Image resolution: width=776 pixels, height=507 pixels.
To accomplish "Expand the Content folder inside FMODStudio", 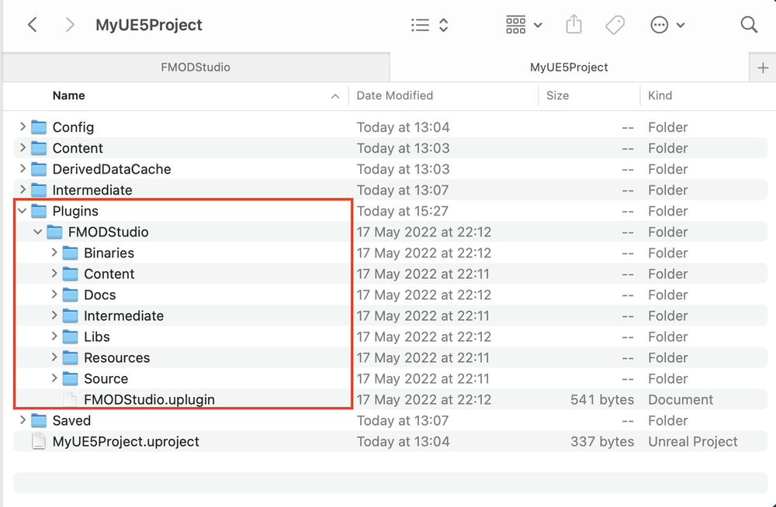I will 54,273.
